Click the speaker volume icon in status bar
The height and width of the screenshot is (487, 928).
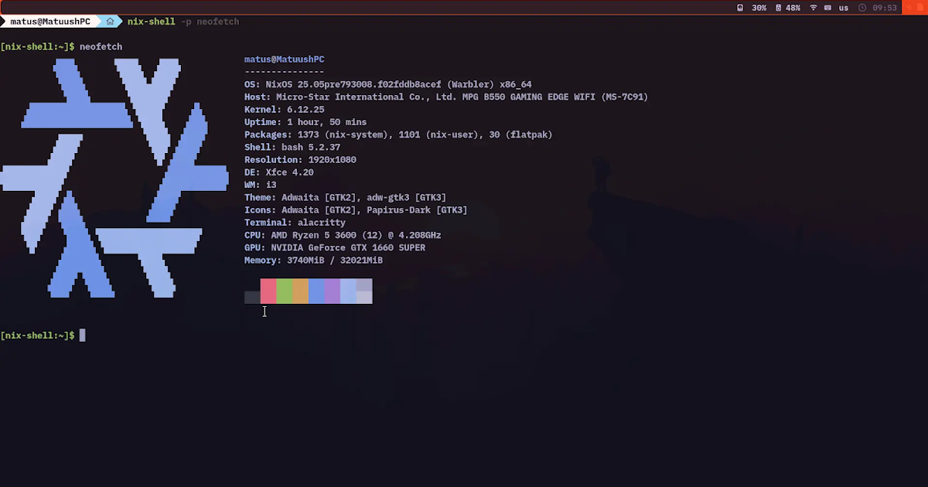point(778,8)
